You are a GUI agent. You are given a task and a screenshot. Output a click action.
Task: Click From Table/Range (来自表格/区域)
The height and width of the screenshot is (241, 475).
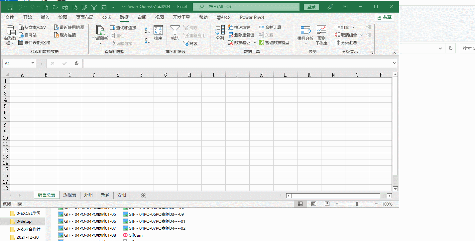(x=34, y=42)
